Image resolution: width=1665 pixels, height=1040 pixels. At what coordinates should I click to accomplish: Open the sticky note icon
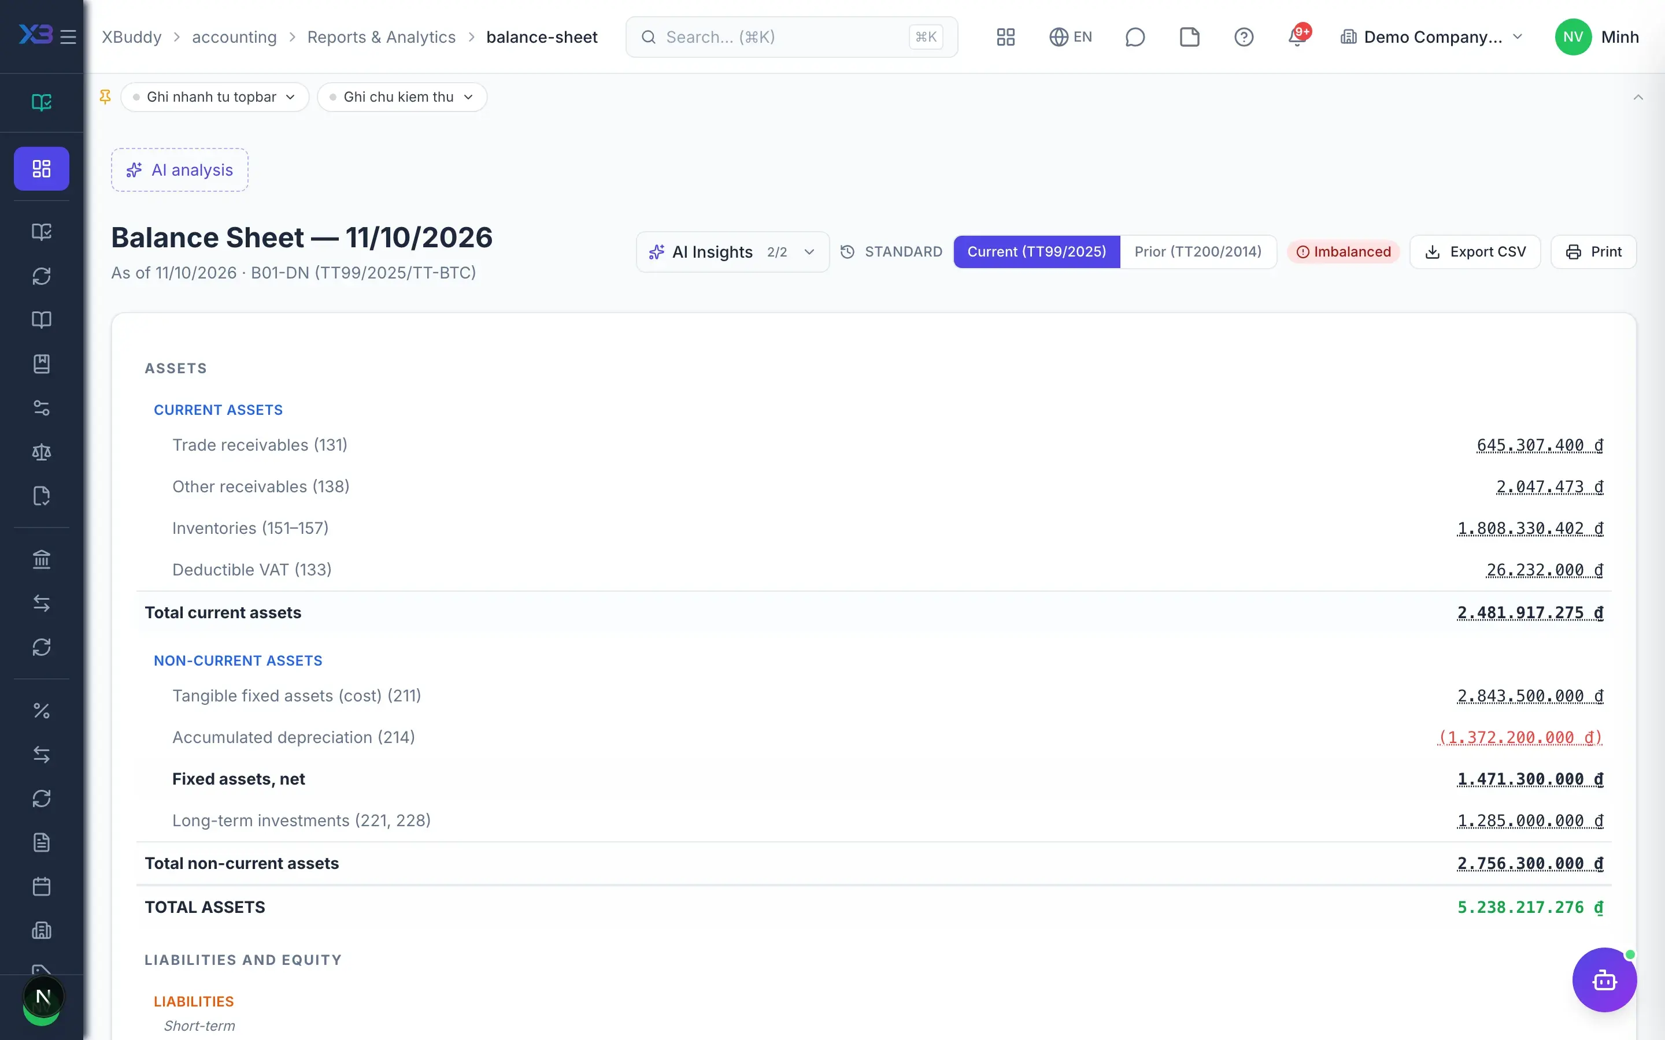pos(1189,37)
